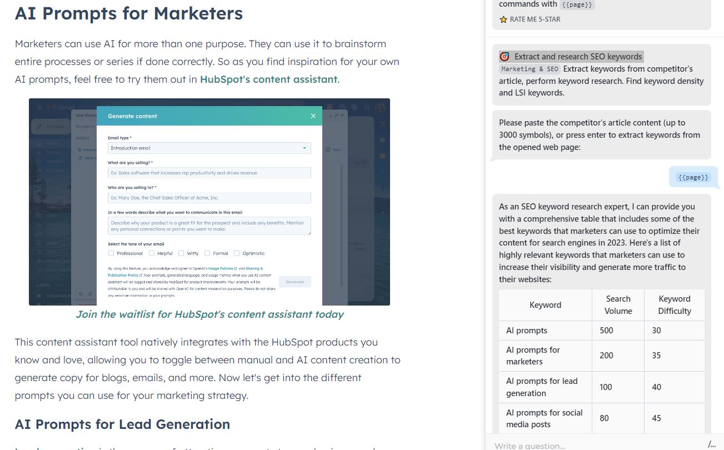
Task: Open OpenAI's Usage Policies link
Action: 222,268
